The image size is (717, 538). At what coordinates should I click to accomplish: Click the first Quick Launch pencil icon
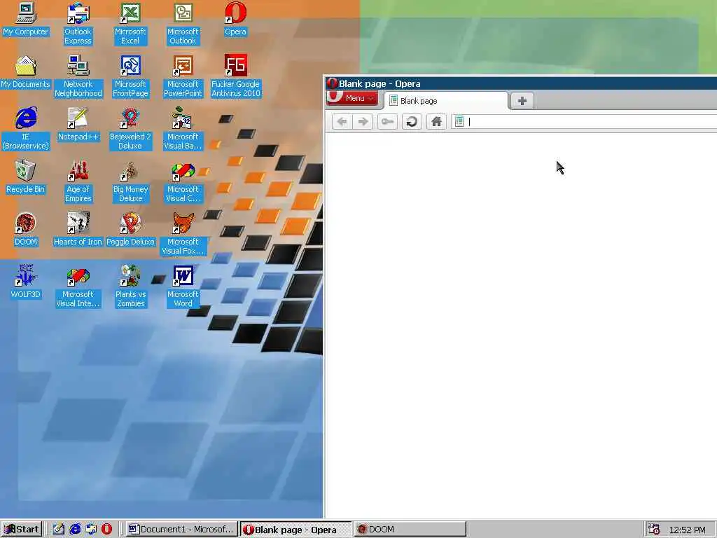pyautogui.click(x=59, y=530)
